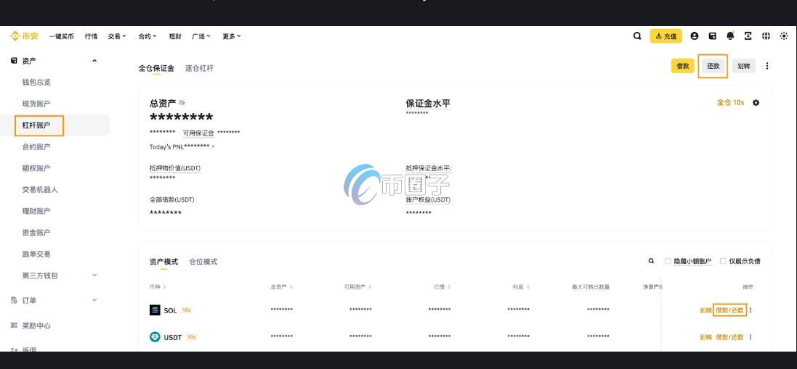Open the more-options dots in the USDT row

751,337
